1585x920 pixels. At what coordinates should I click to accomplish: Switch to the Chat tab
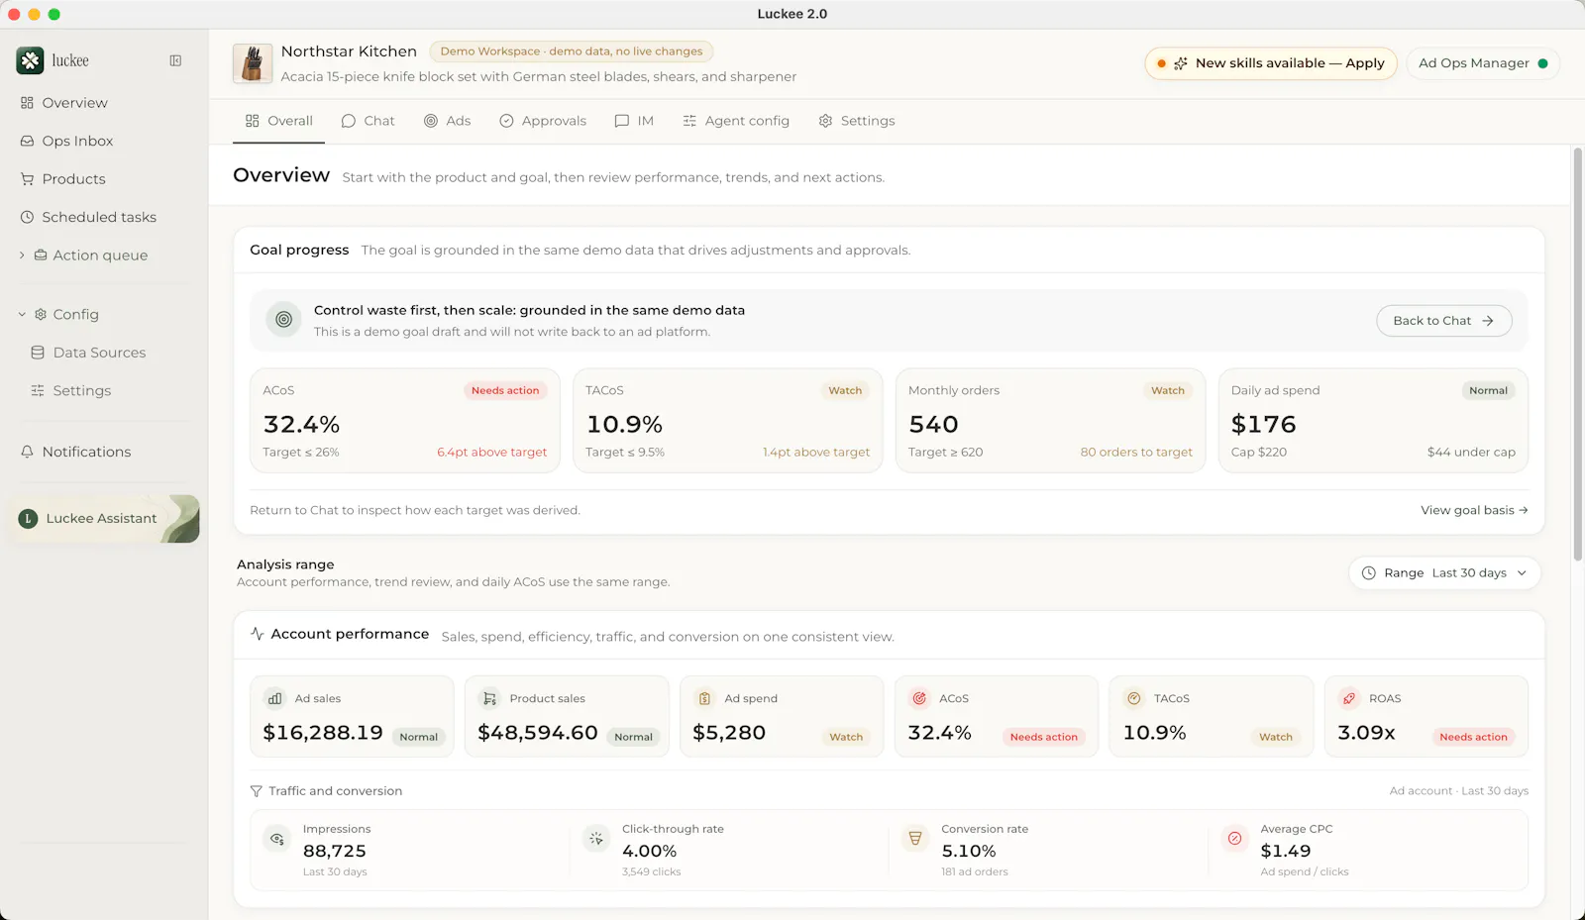[368, 121]
